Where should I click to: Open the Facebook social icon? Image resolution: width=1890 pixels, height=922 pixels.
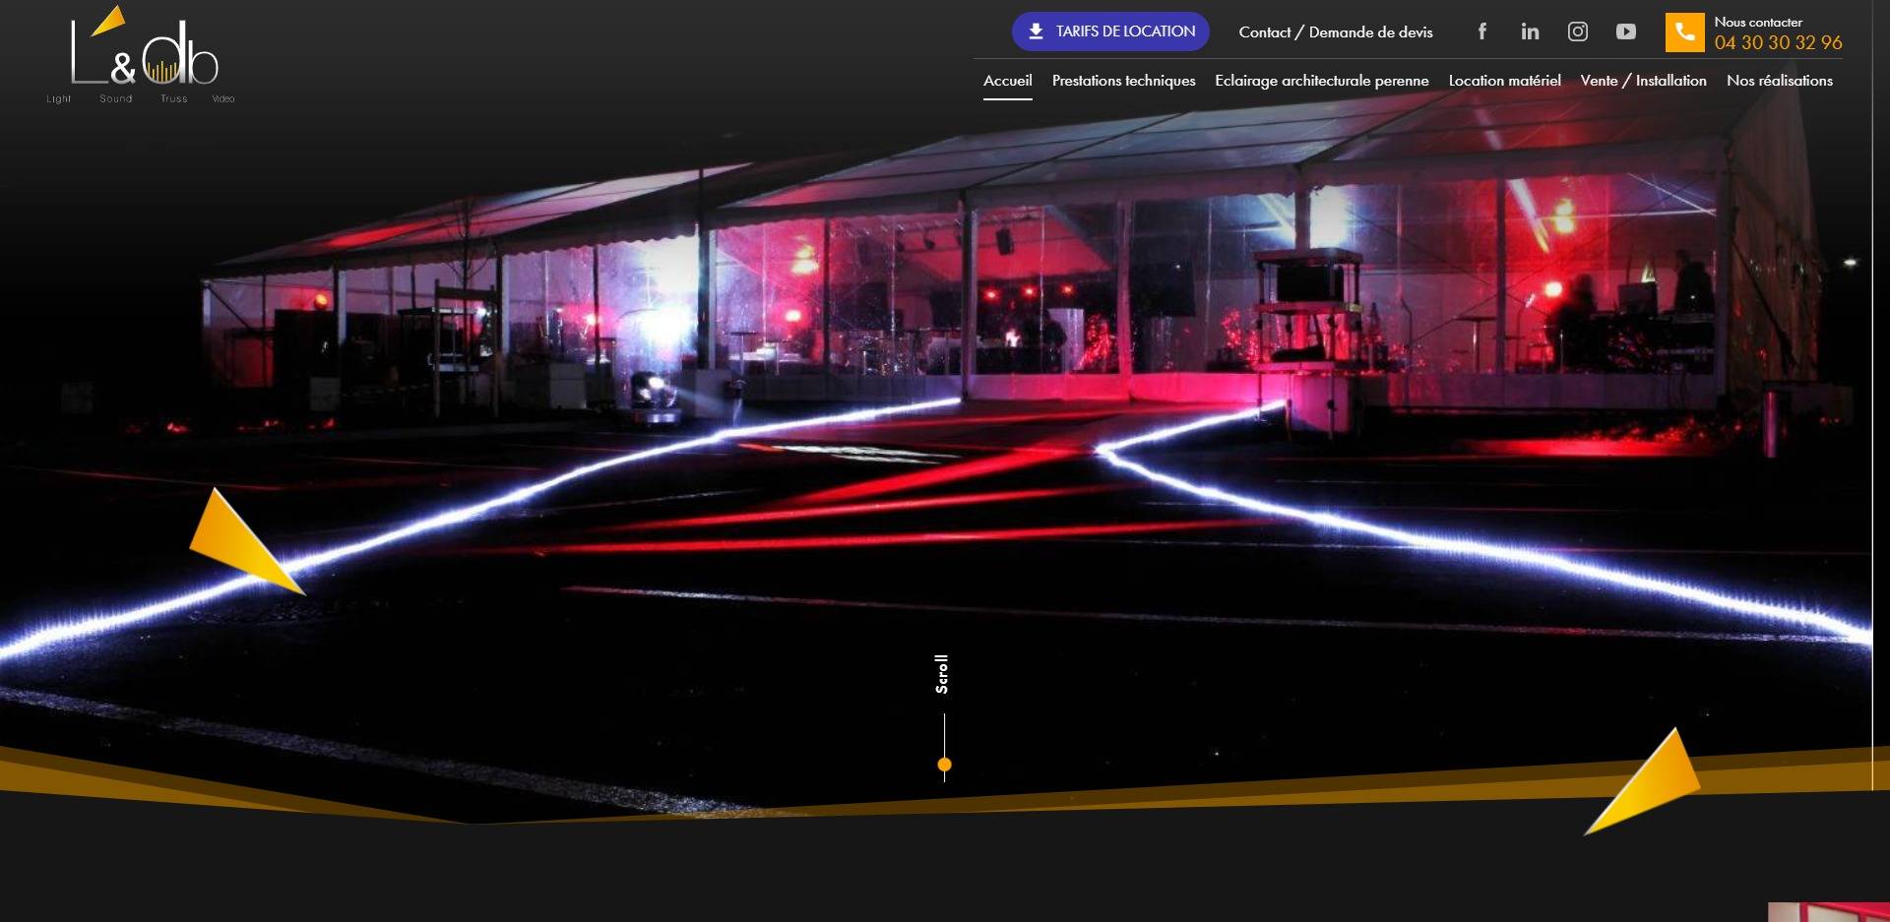[1481, 31]
